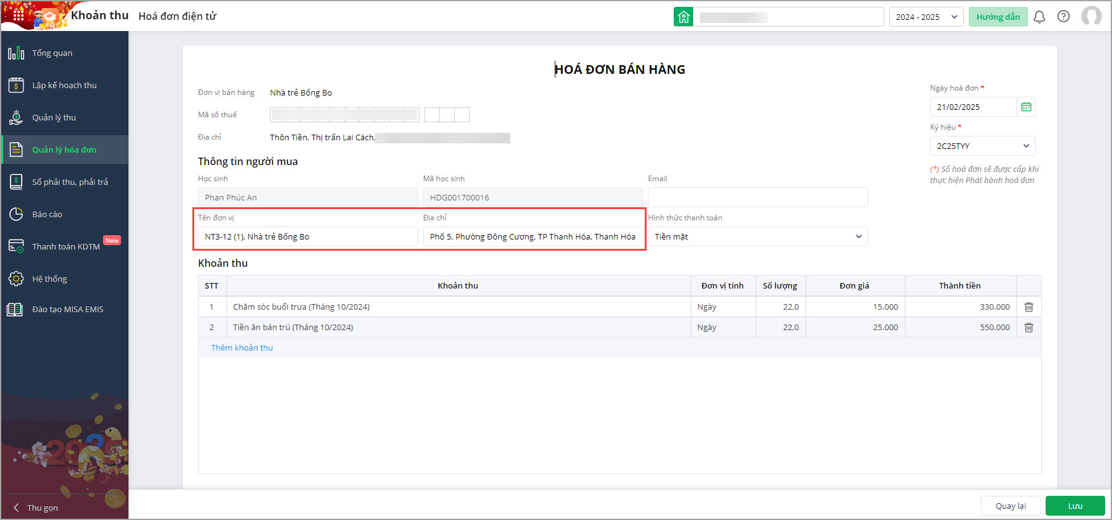Click the Thêm khoản thu link
The height and width of the screenshot is (520, 1112).
[242, 347]
